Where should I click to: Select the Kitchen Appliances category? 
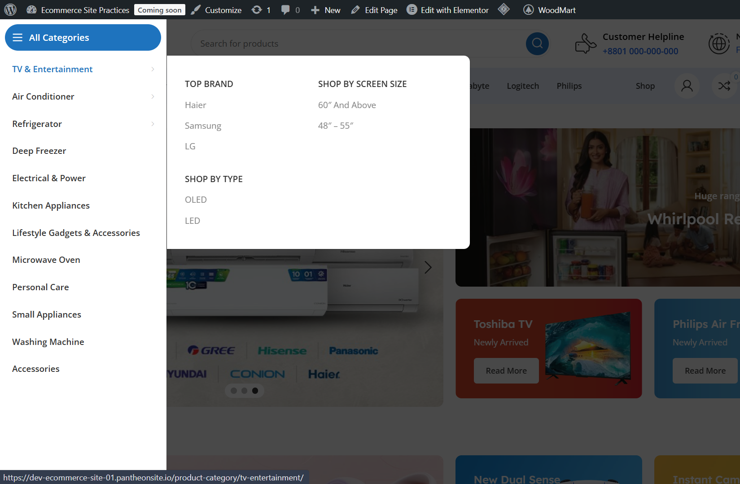click(x=51, y=205)
